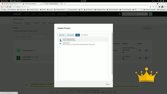Open a new browser tab
Viewport: 167px width, 94px height.
(x=65, y=4)
